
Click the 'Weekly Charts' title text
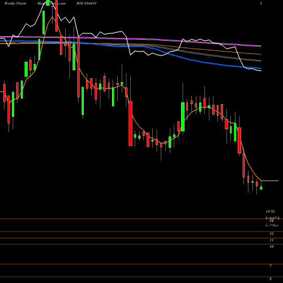click(x=15, y=3)
